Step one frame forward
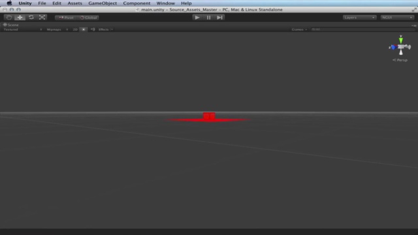 click(219, 18)
